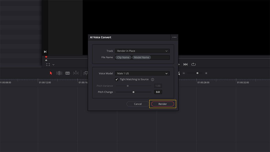Click the timeline zoom out minus button

[x=184, y=73]
